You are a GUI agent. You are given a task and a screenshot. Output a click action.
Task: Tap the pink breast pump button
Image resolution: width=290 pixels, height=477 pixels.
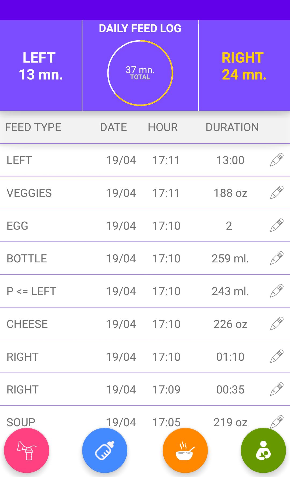pos(27,450)
